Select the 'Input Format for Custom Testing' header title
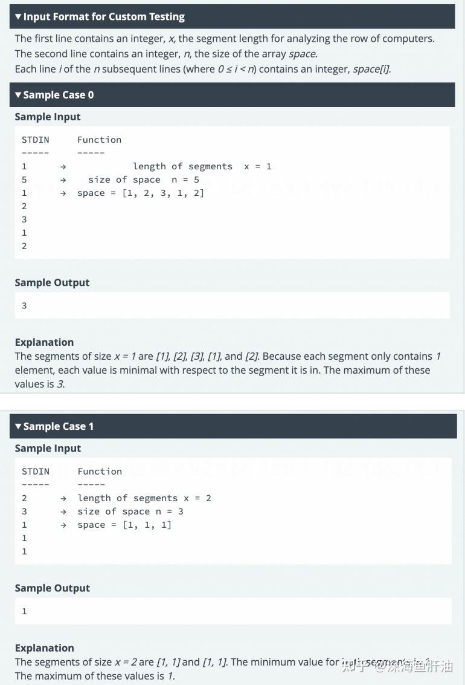This screenshot has height=685, width=465. (104, 16)
